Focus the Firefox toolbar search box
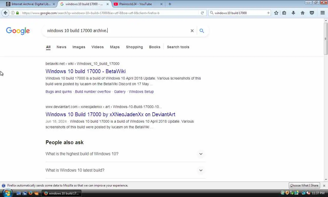Screen dimensions: 328x197 (x=240, y=13)
